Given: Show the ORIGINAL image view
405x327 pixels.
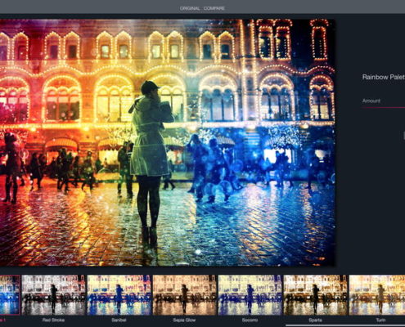Looking at the screenshot, I should click(190, 8).
